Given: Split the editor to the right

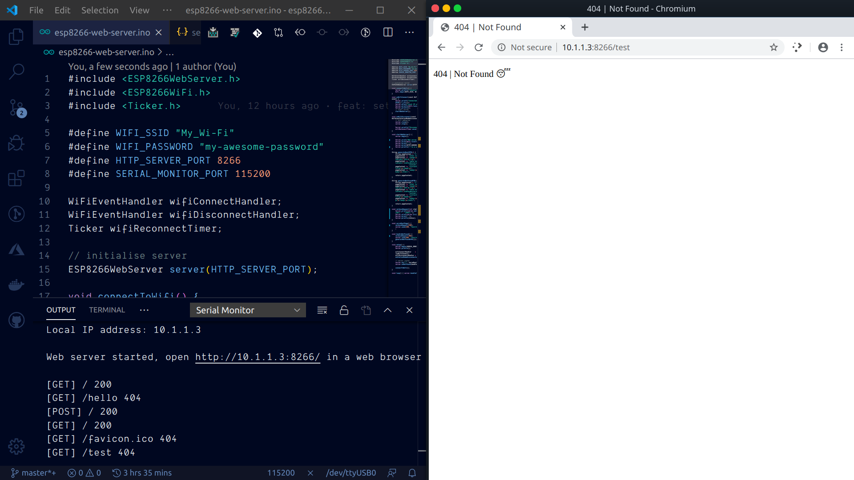Looking at the screenshot, I should pos(388,32).
